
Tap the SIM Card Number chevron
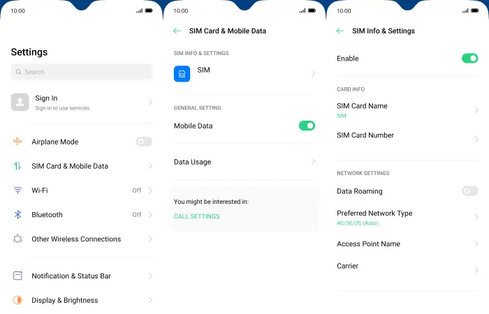pyautogui.click(x=476, y=139)
